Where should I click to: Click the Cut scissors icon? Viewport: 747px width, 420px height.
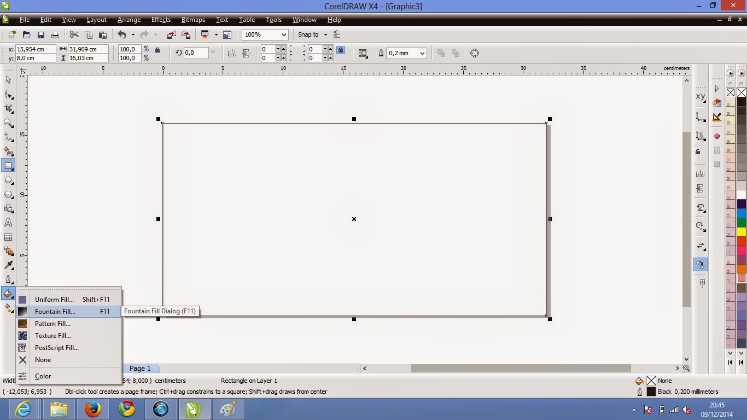click(74, 34)
